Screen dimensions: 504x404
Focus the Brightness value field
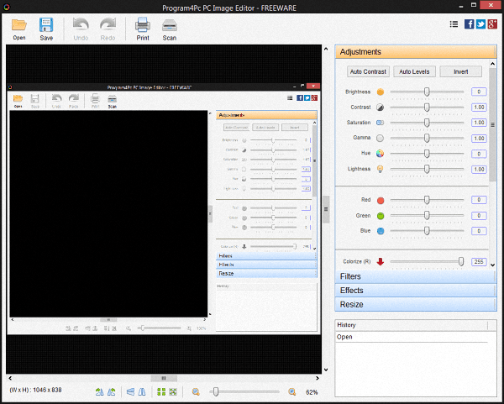(479, 92)
